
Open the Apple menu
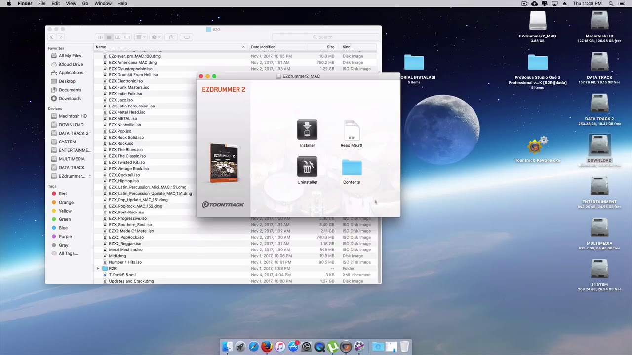click(9, 3)
